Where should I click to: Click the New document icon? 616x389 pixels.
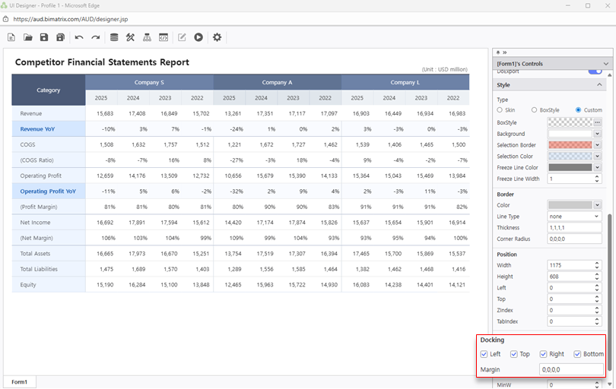tap(11, 37)
